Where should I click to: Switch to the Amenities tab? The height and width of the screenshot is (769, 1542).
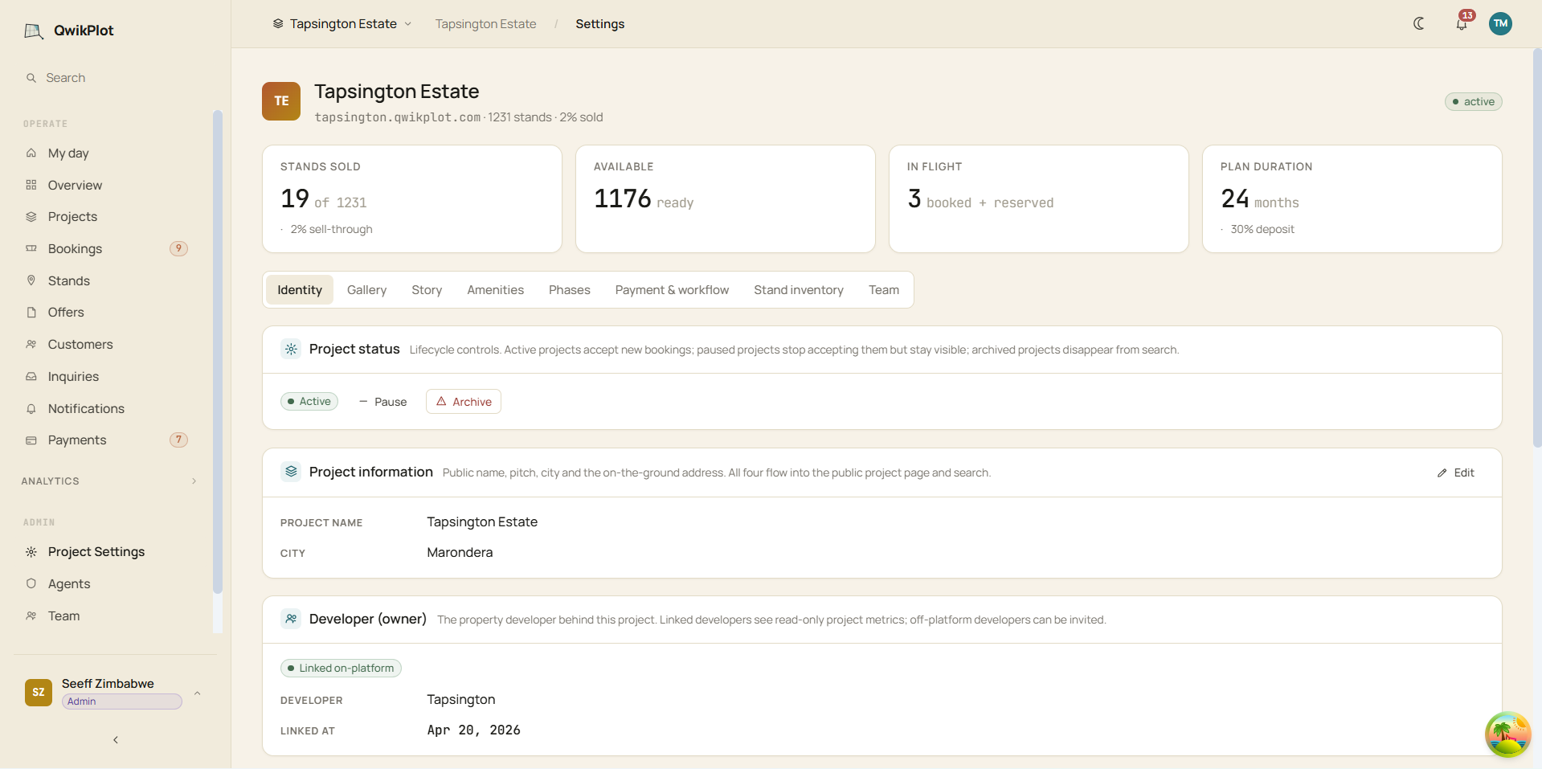pyautogui.click(x=495, y=290)
